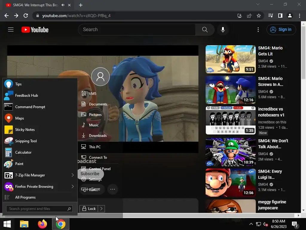Open Pictures folder link
Viewport: 306px width, 230px height.
[x=91, y=115]
